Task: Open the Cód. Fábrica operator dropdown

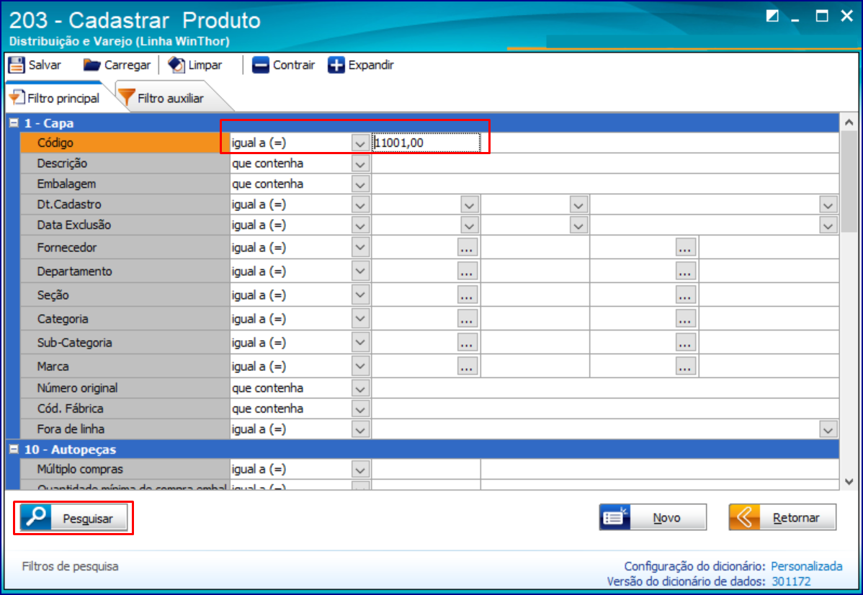Action: pos(360,409)
